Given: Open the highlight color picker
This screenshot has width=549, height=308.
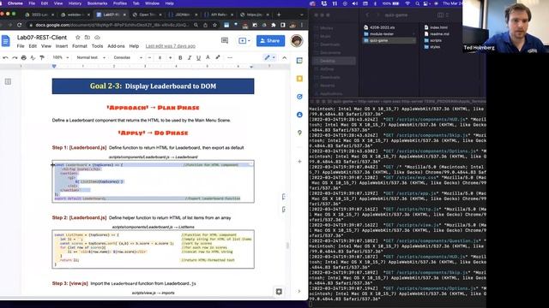Looking at the screenshot, I should 217,57.
